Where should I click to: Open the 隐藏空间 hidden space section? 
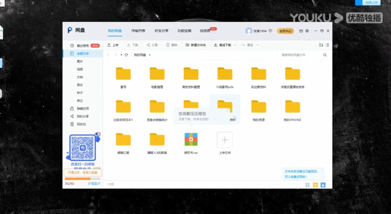tap(83, 108)
